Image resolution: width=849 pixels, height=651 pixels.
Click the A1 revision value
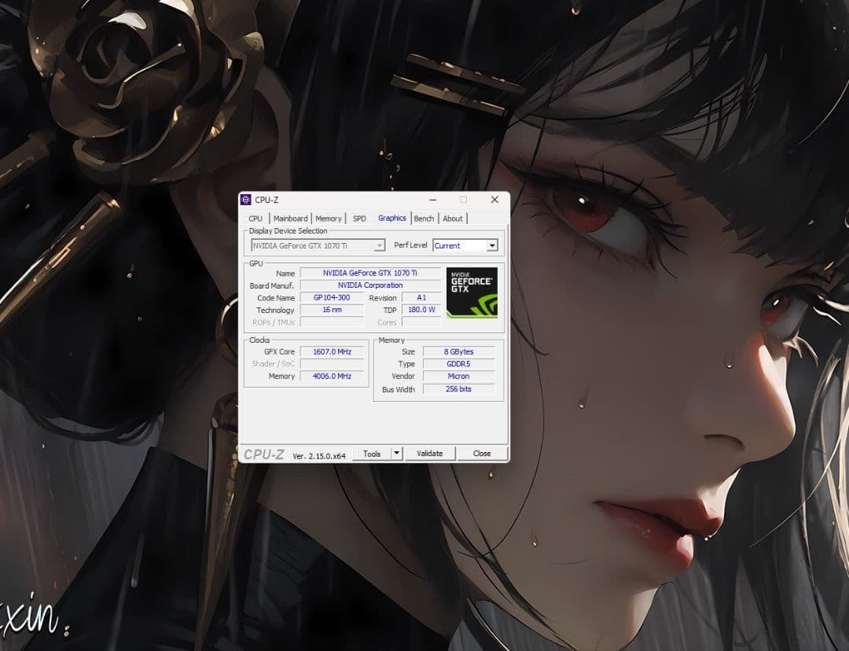pyautogui.click(x=421, y=297)
